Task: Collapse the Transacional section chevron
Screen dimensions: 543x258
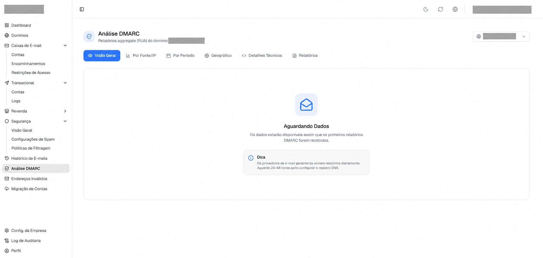Action: click(x=65, y=83)
